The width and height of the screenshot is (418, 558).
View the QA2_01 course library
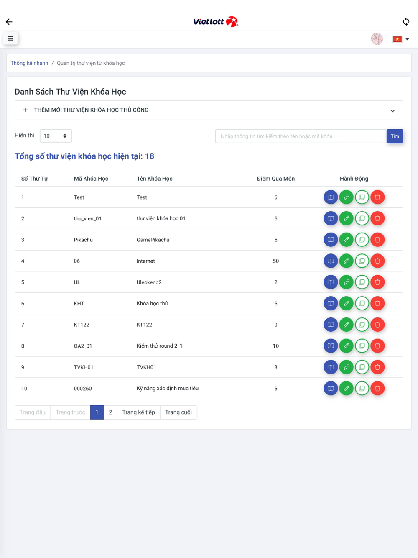coord(331,346)
